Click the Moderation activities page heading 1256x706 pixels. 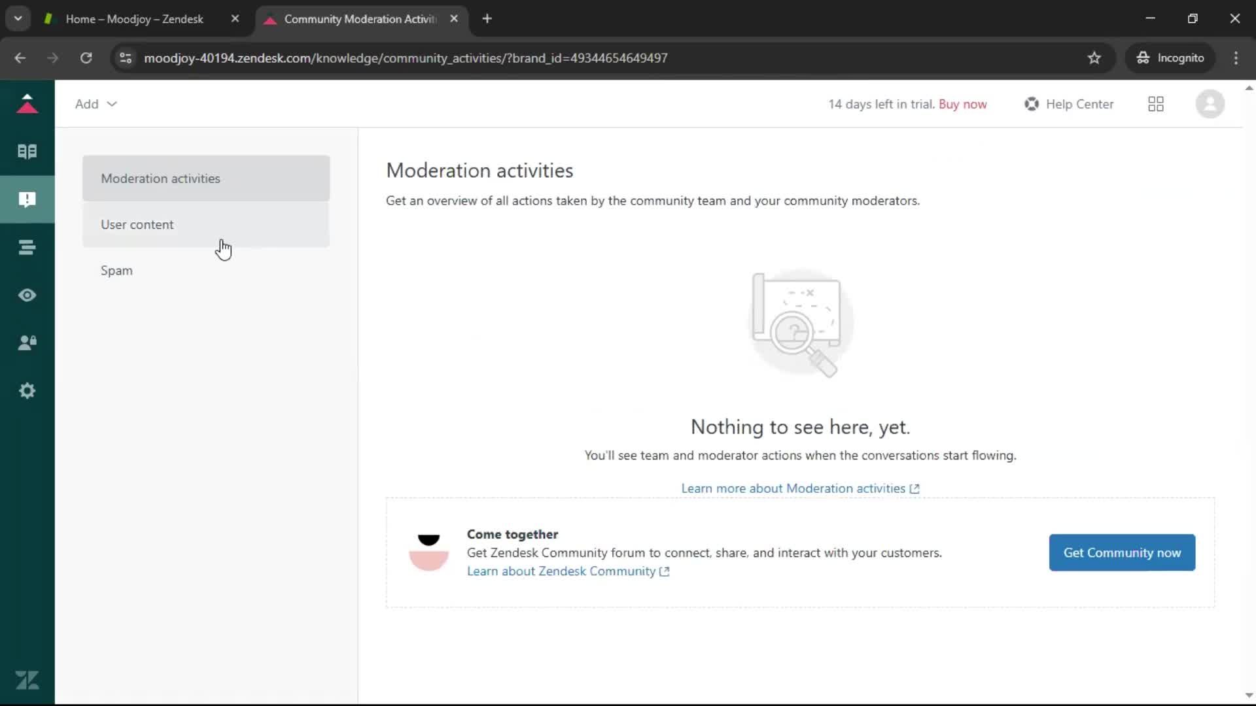pyautogui.click(x=480, y=171)
